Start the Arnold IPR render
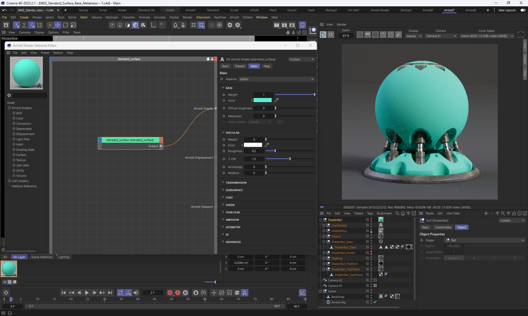Image resolution: width=528 pixels, height=316 pixels. tap(323, 35)
